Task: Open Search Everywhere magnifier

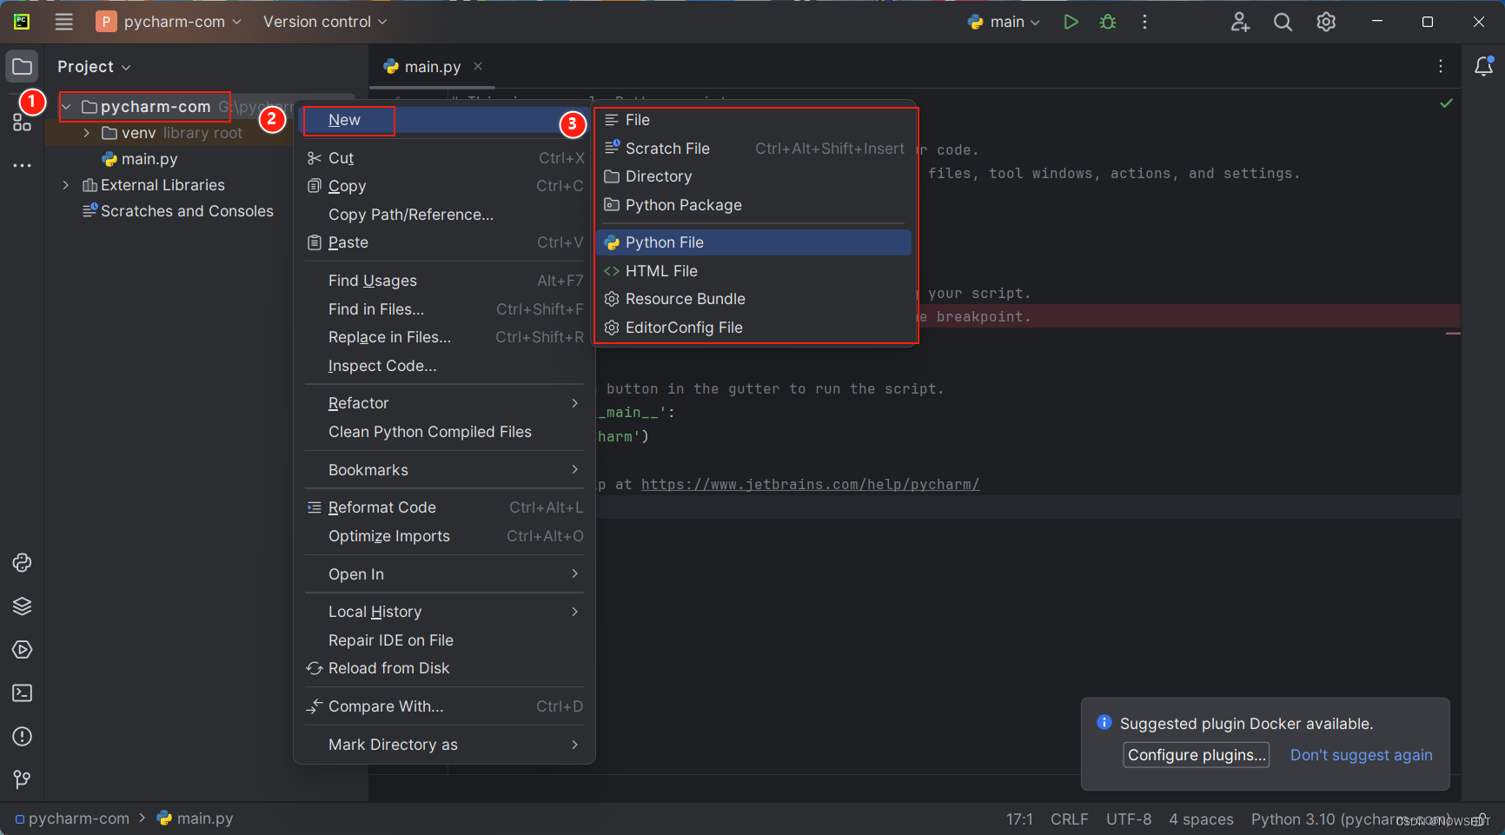Action: pos(1283,22)
